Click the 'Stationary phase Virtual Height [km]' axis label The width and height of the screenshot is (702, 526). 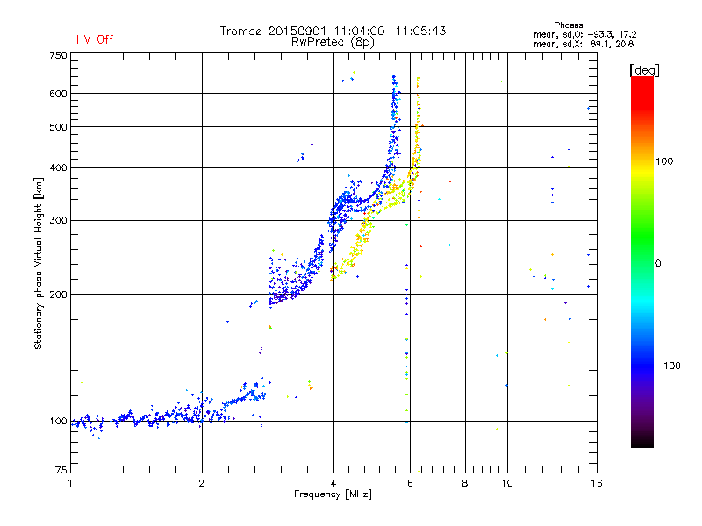39,263
